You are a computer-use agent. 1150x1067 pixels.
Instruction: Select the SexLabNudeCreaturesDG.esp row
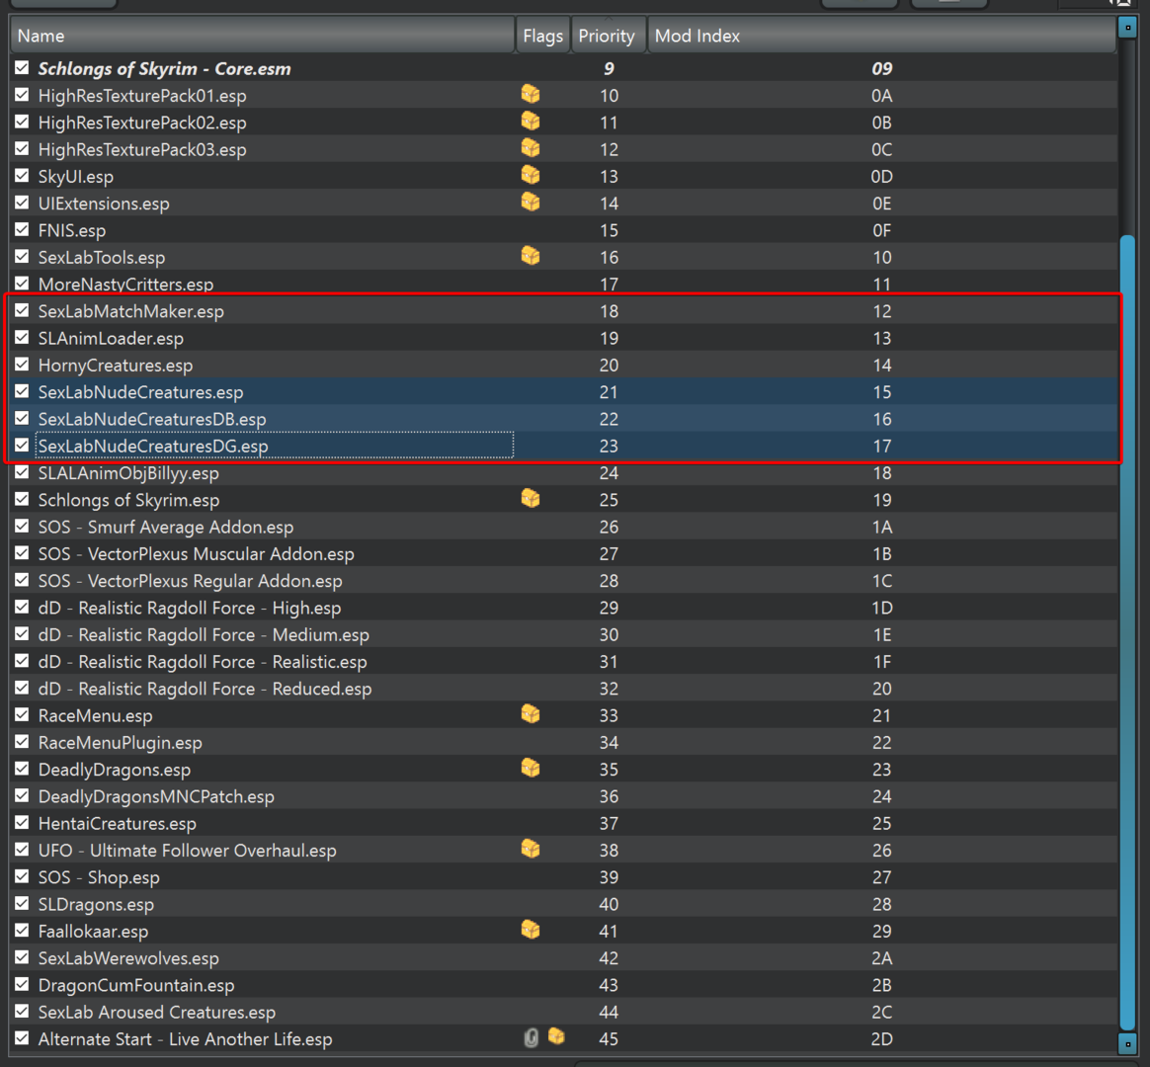pos(563,446)
